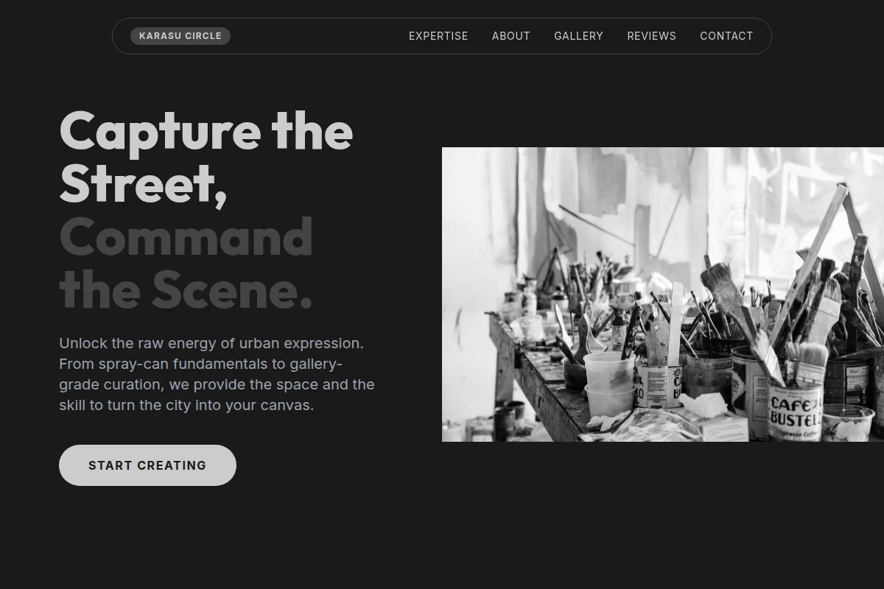Jump to the Reviews section

[x=651, y=36]
